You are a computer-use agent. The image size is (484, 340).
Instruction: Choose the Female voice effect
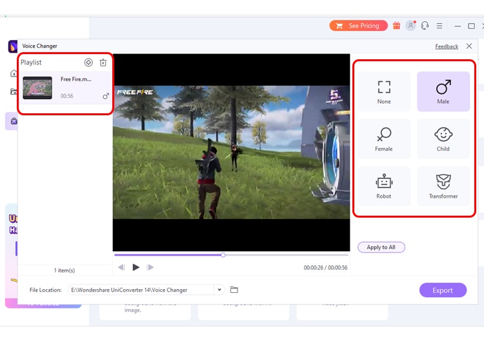[384, 139]
